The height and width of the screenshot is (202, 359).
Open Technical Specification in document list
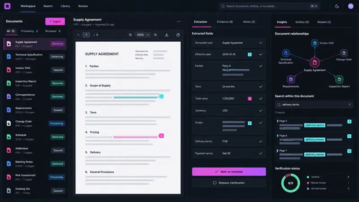pyautogui.click(x=35, y=57)
